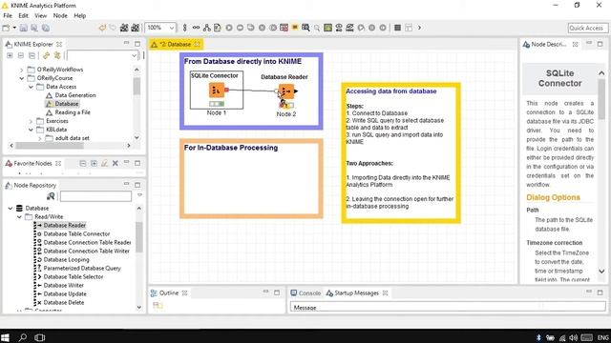Select Database Delete node
Image resolution: width=611 pixels, height=343 pixels.
pos(64,303)
